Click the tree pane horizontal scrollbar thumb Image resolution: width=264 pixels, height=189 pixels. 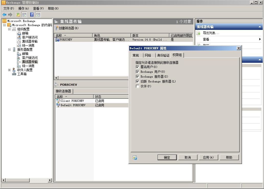pyautogui.click(x=17, y=180)
